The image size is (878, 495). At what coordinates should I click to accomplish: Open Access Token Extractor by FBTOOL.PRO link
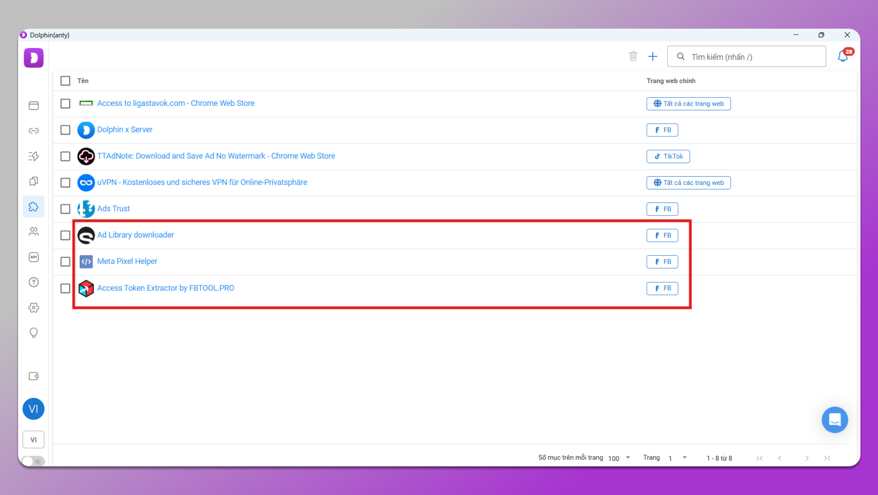(x=166, y=288)
